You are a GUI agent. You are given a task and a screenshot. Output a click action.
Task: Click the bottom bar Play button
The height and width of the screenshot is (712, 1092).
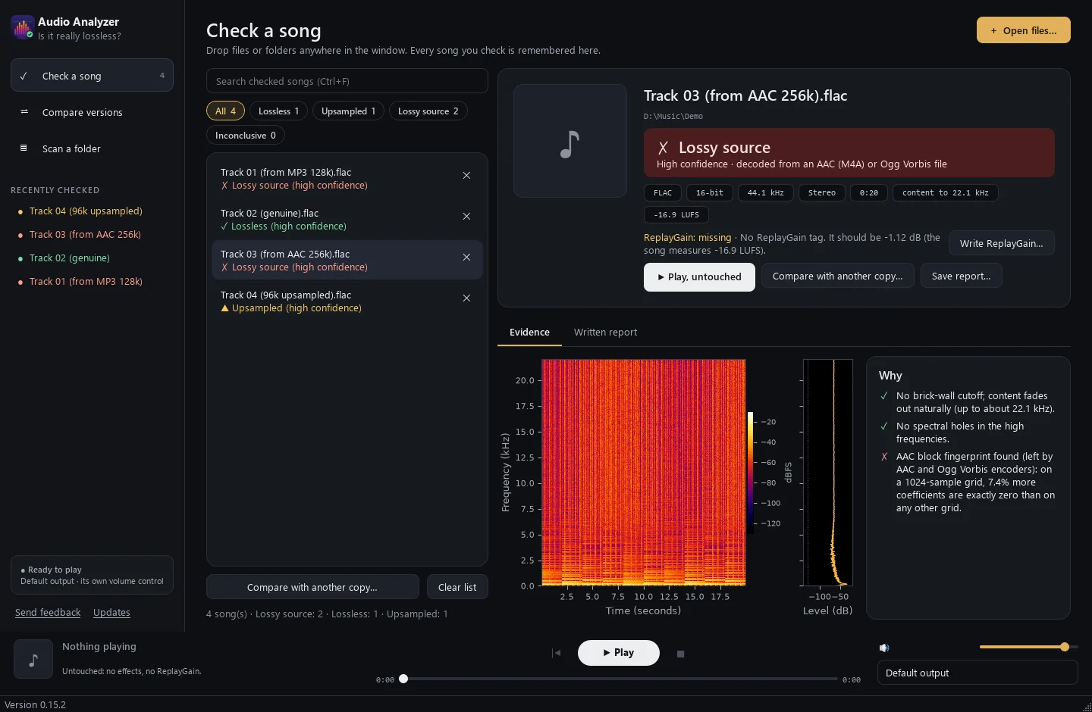point(619,652)
